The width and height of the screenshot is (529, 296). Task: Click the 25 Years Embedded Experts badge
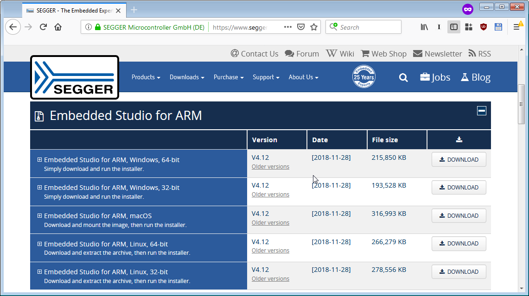pyautogui.click(x=363, y=76)
